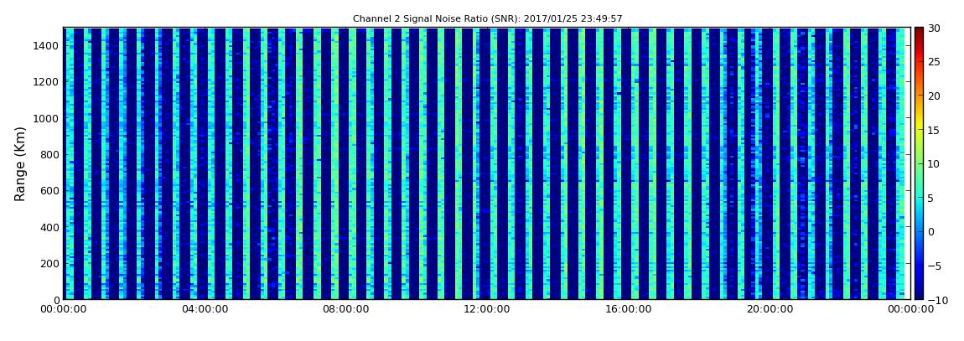Click the colorbar label 5
Screen dimensions: 964x341
(931, 198)
